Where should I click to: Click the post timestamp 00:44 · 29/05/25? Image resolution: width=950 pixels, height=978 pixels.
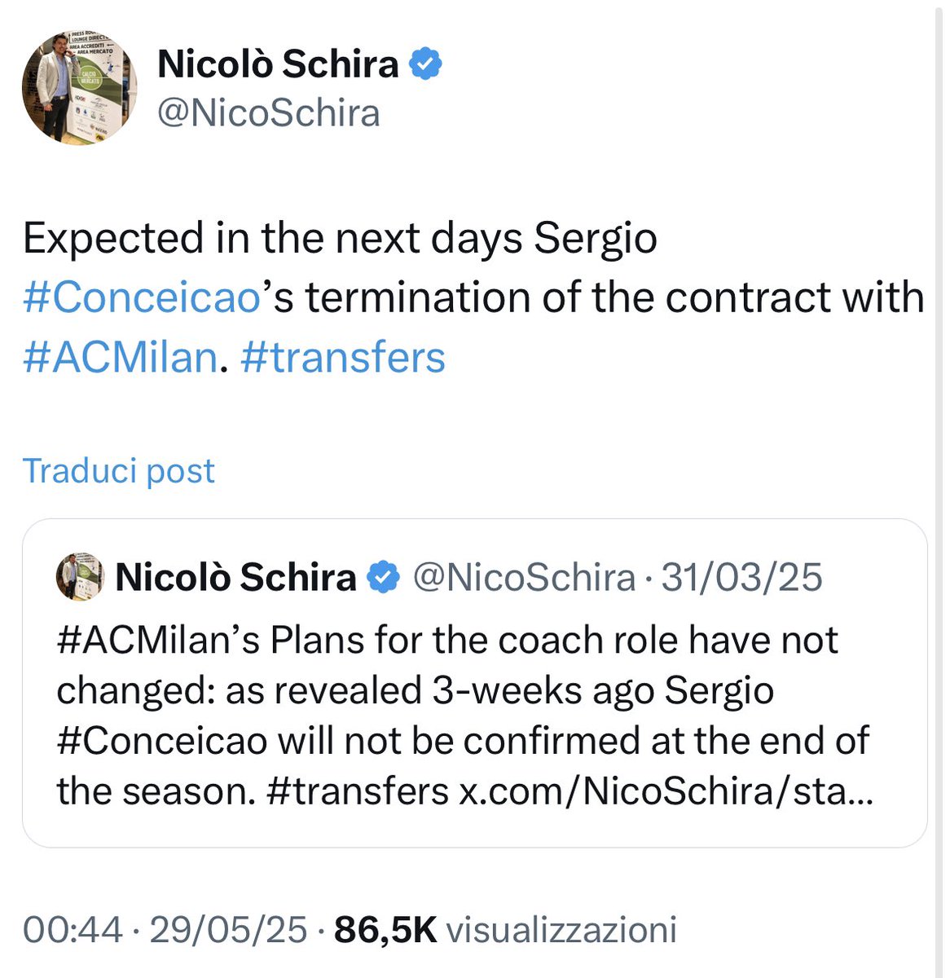click(x=165, y=929)
